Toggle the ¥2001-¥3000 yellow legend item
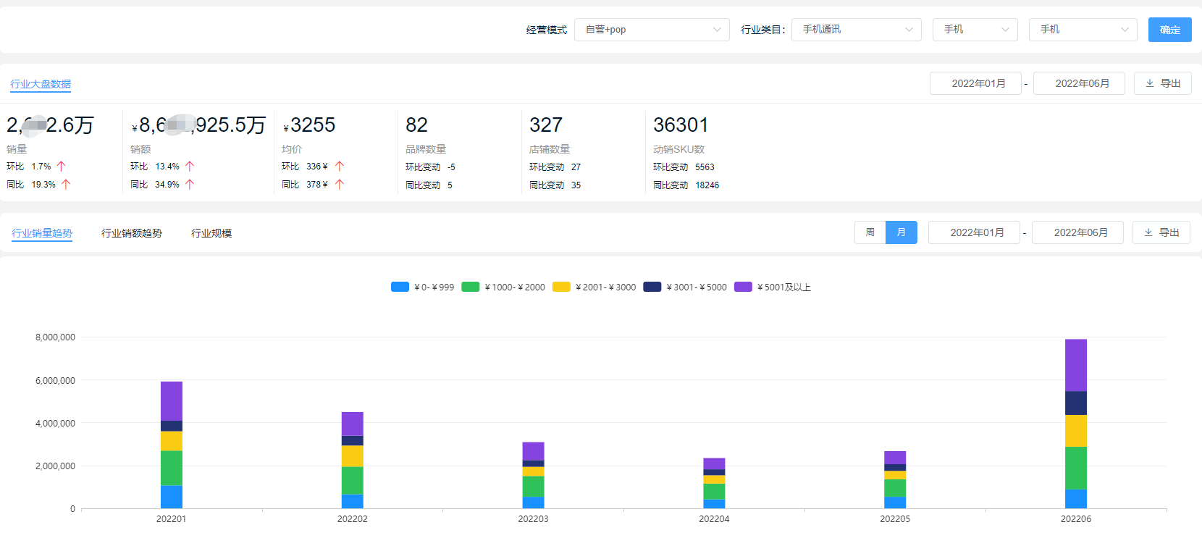Screen dimensions: 1202x538 click(594, 287)
